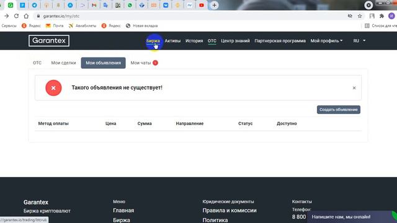Open the Почта bookmark
Viewport: 397px width, 223px height.
click(55, 26)
